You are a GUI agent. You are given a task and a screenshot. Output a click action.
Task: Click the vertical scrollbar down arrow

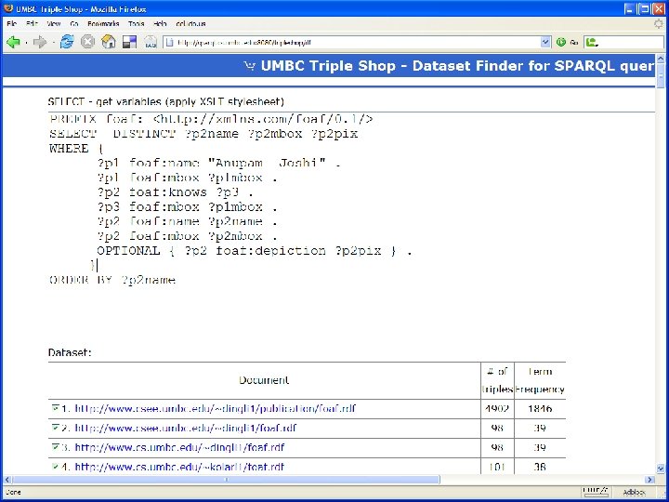tap(661, 469)
